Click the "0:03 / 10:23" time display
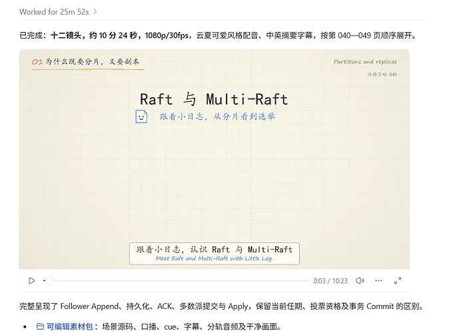Image resolution: width=455 pixels, height=333 pixels. tap(330, 281)
